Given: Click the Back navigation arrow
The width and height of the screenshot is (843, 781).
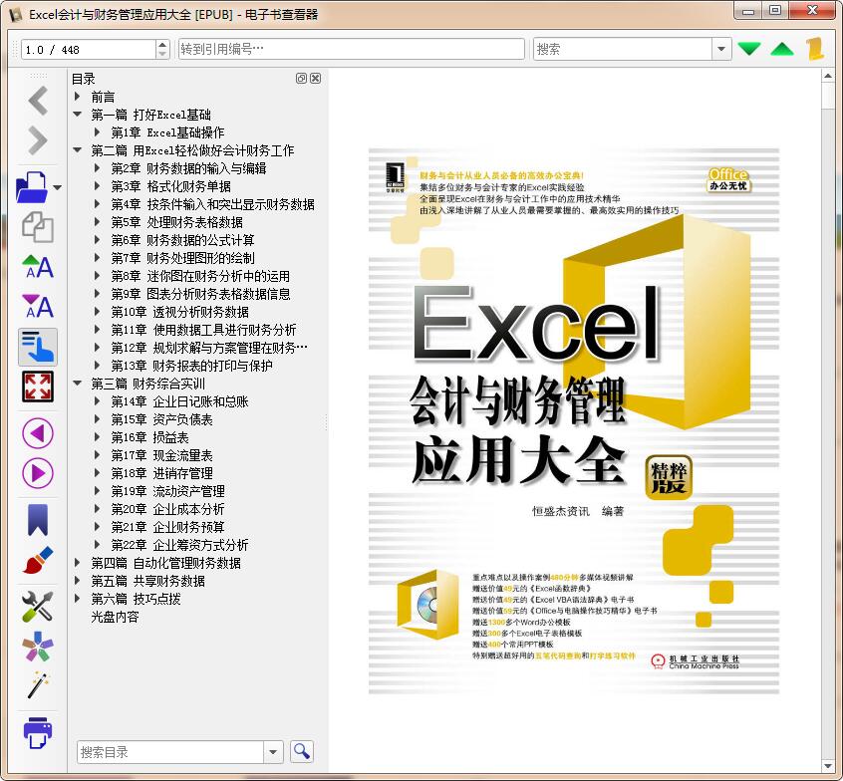Looking at the screenshot, I should pos(38,101).
